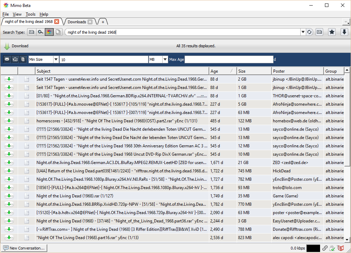Click the Download button

pyautogui.click(x=16, y=46)
